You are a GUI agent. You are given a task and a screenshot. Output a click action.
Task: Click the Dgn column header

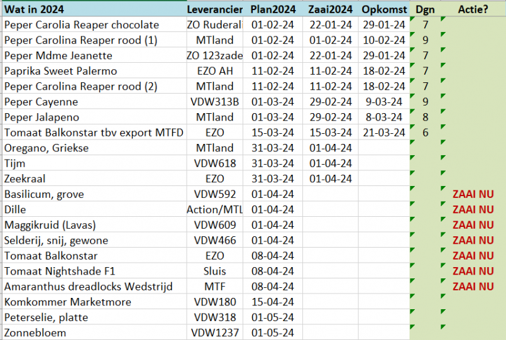[x=426, y=9]
